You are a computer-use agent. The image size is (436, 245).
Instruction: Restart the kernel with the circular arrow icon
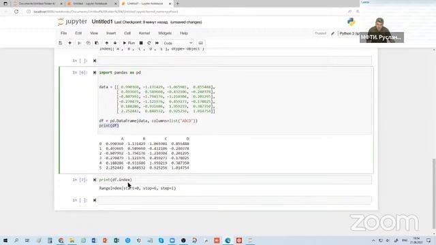tap(149, 43)
